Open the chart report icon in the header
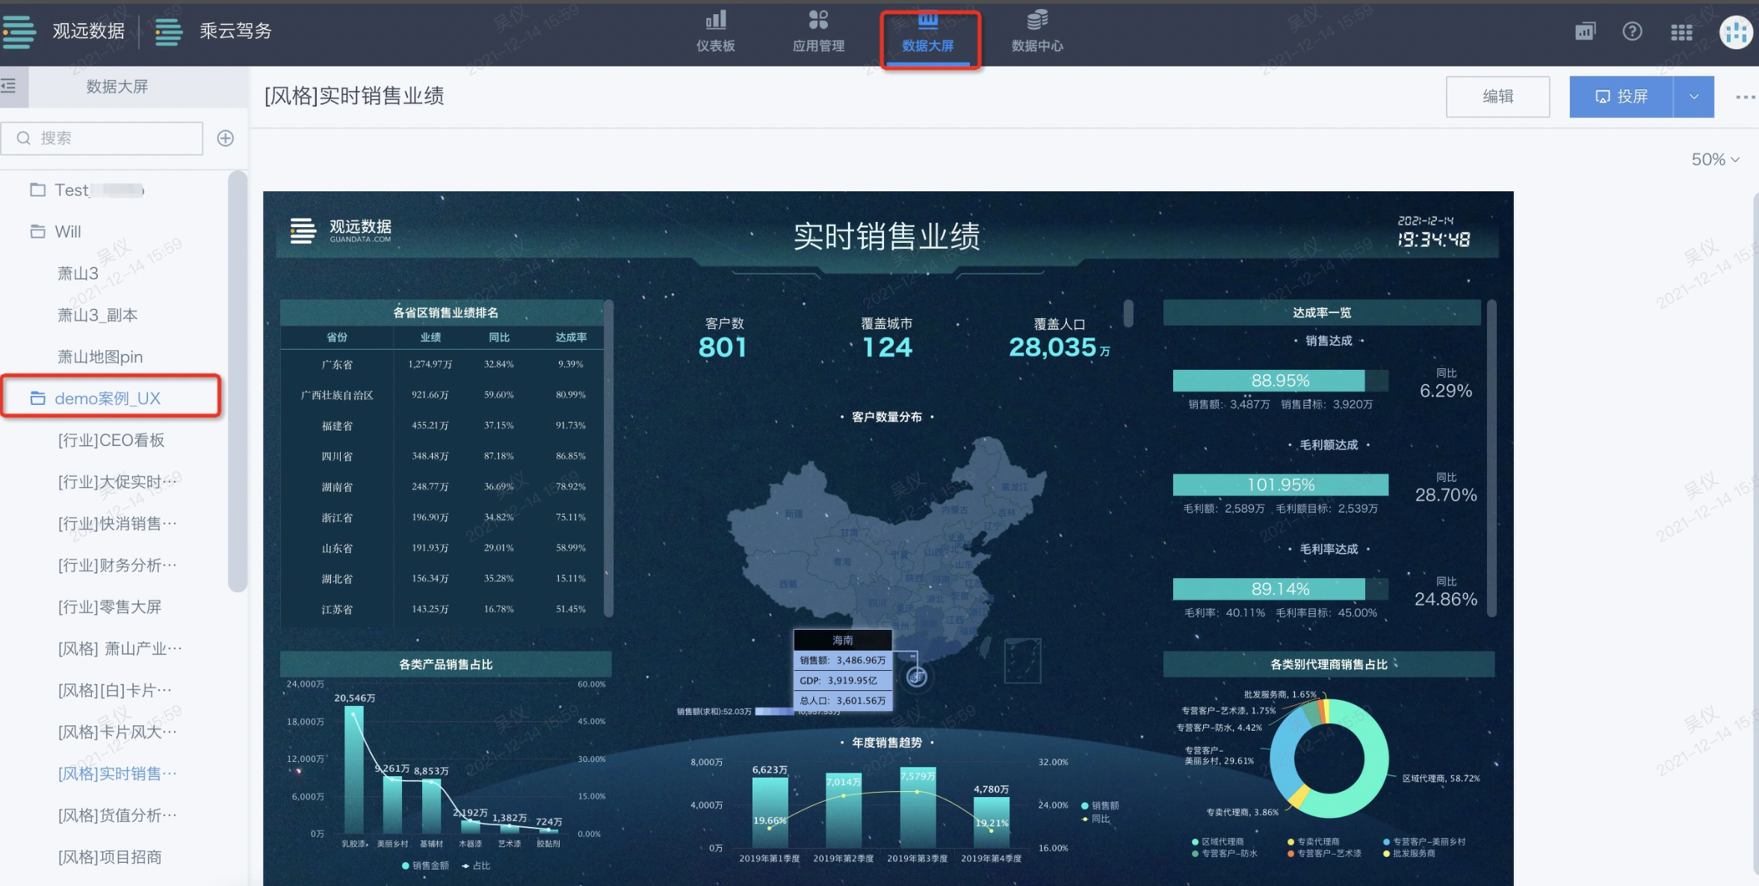1759x886 pixels. click(x=1585, y=31)
